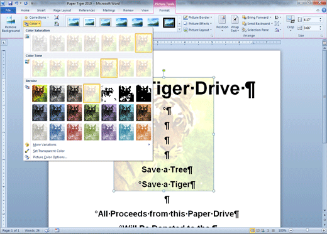
Task: Open Picture Color Options dialog
Action: (50, 157)
